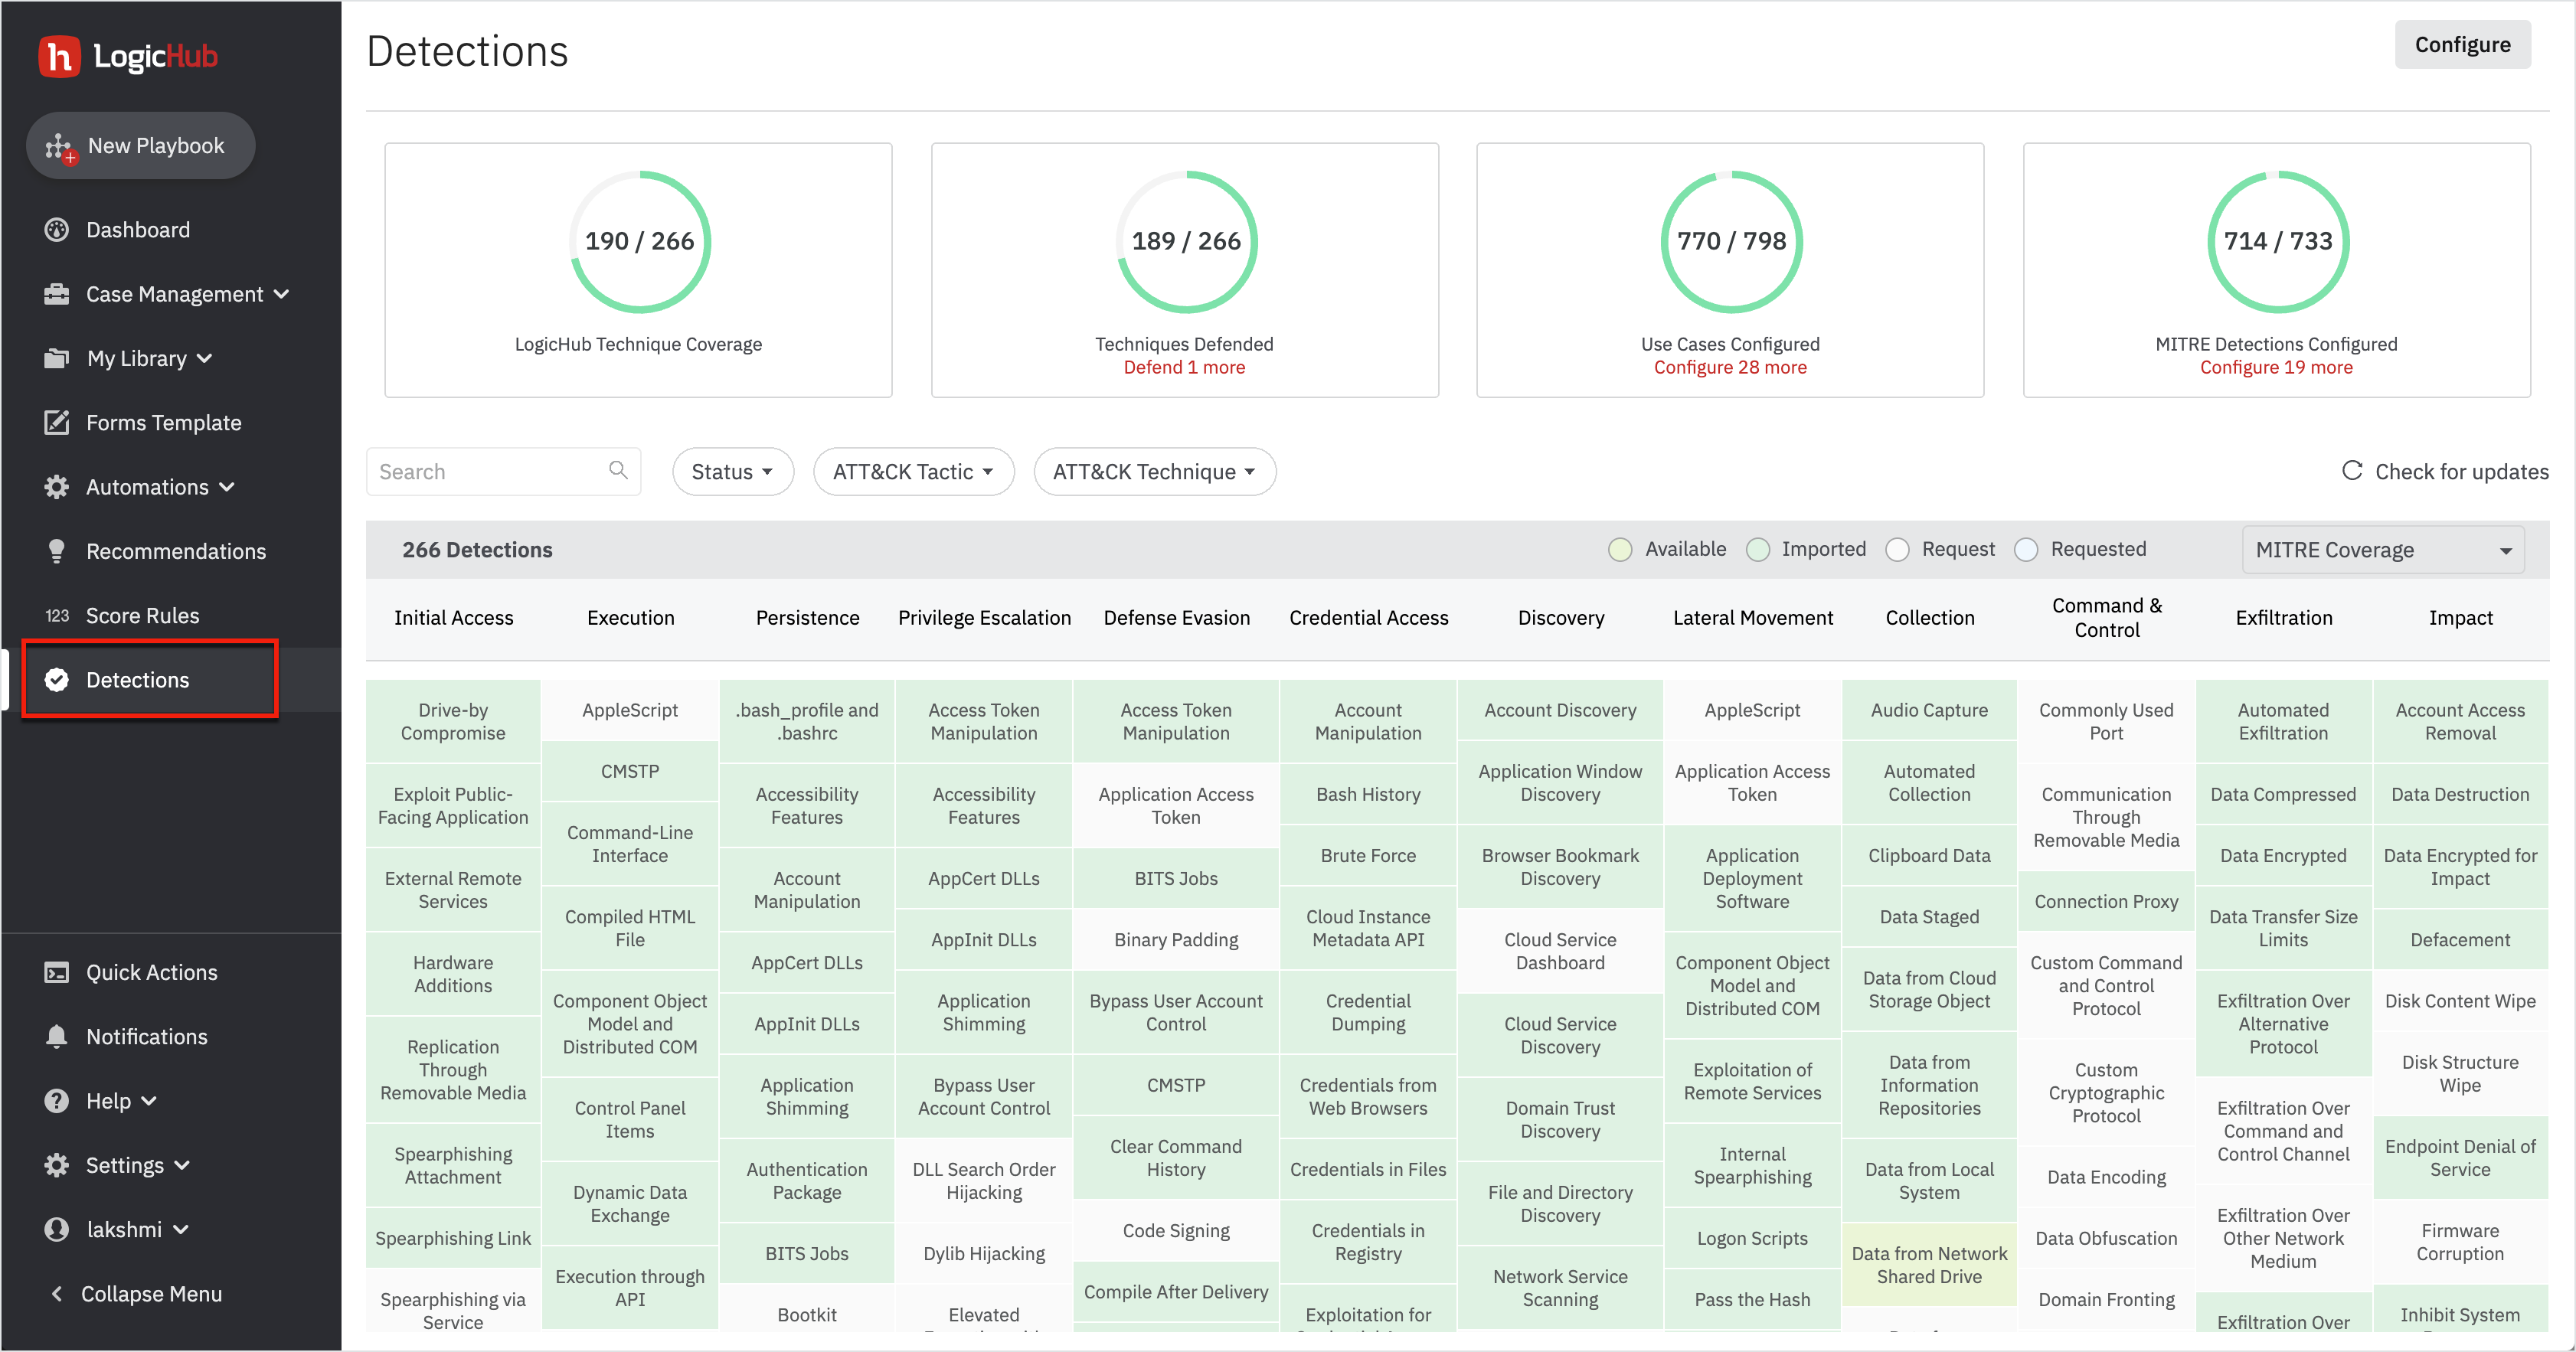Click the Configure 28 more link
The width and height of the screenshot is (2576, 1352).
[x=1730, y=367]
